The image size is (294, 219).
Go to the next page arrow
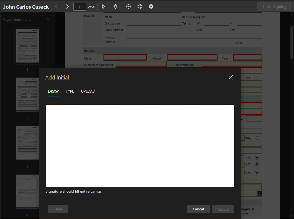coord(67,7)
